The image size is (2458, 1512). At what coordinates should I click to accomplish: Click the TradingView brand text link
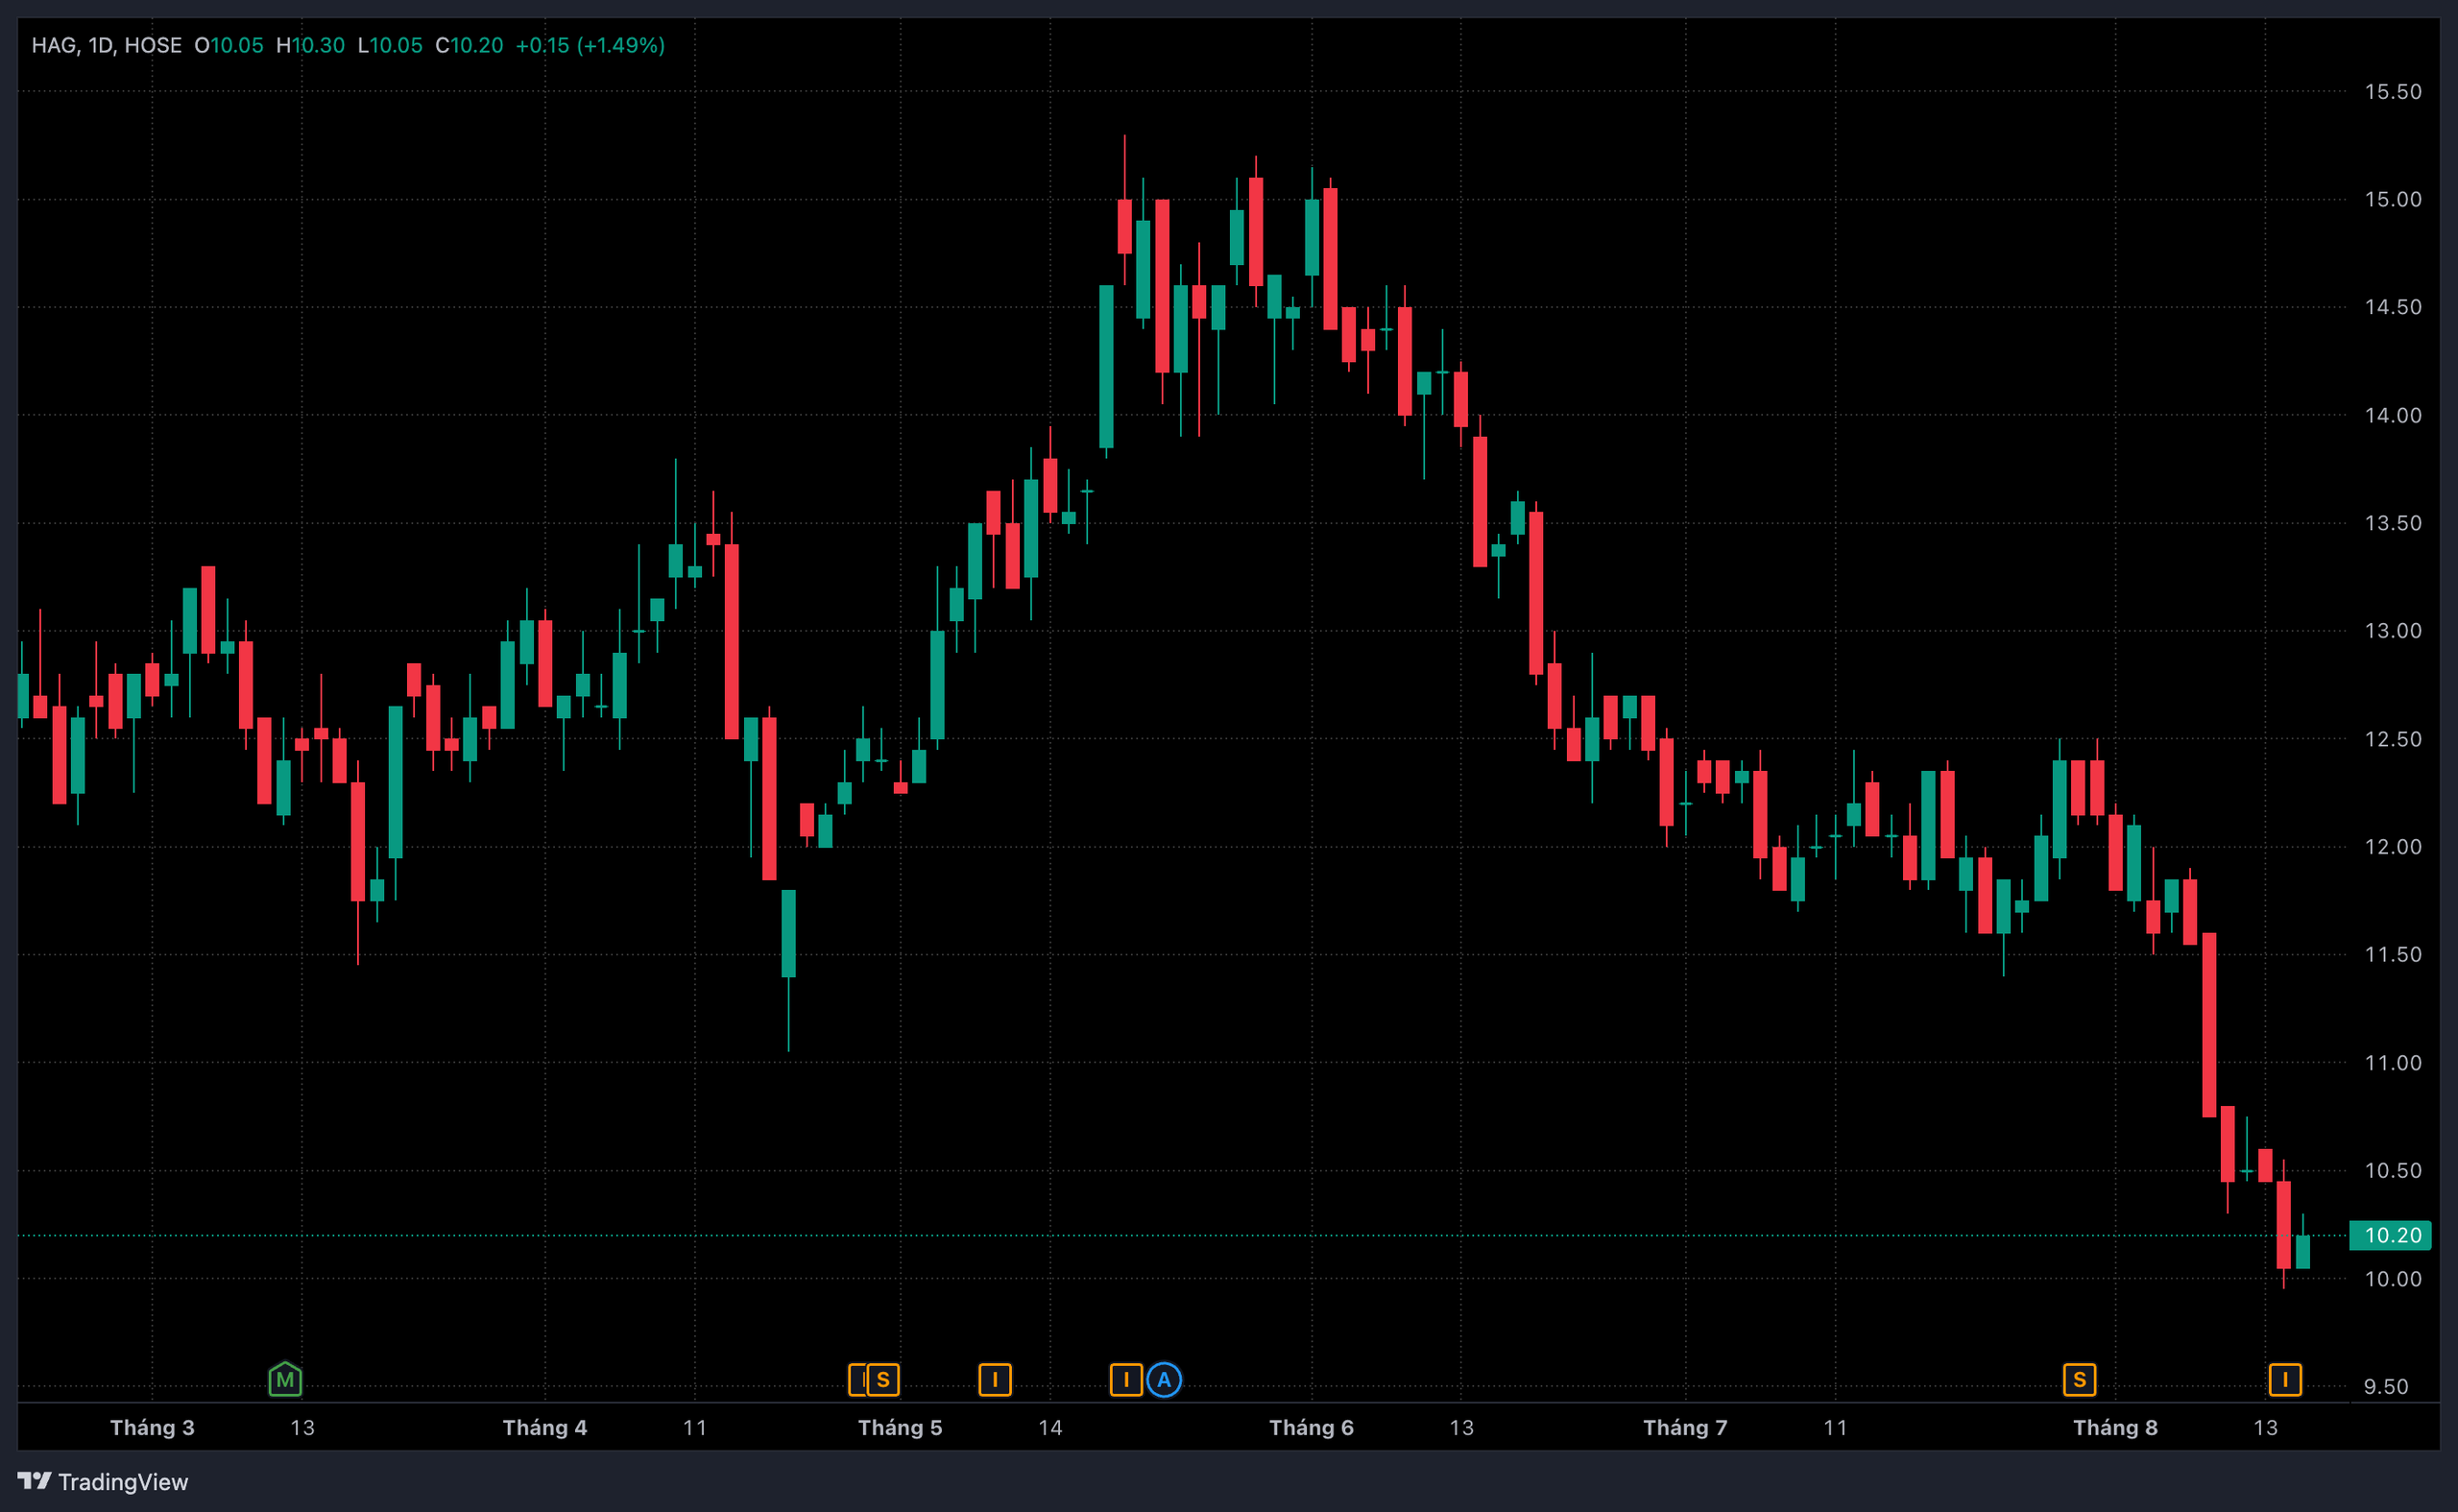coord(123,1482)
